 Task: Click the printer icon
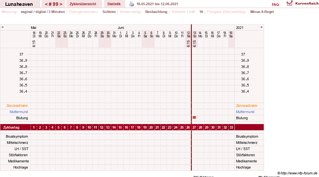click(x=132, y=4)
